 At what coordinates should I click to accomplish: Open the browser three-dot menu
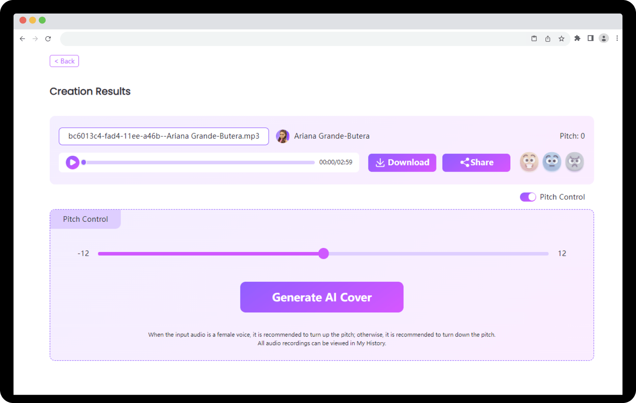click(x=617, y=38)
